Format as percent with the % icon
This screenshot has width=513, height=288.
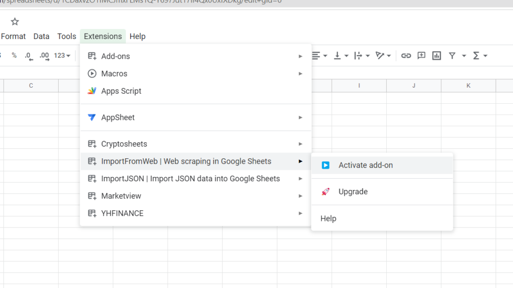click(x=14, y=56)
